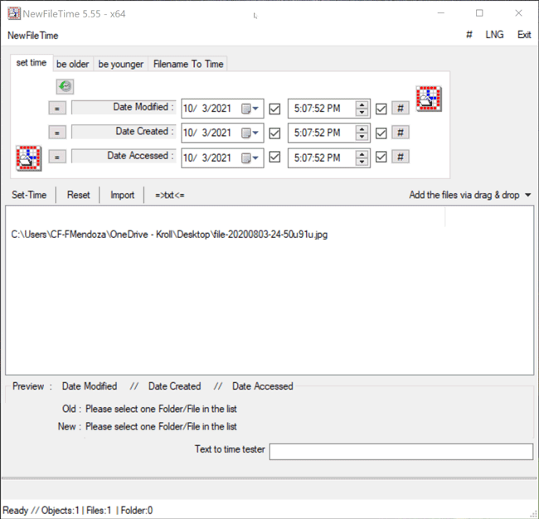Open the Date Created calendar dropdown
539x519 pixels.
[x=250, y=133]
